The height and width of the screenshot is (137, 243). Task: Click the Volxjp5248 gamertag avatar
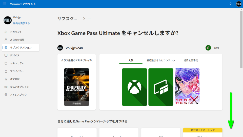click(x=60, y=48)
